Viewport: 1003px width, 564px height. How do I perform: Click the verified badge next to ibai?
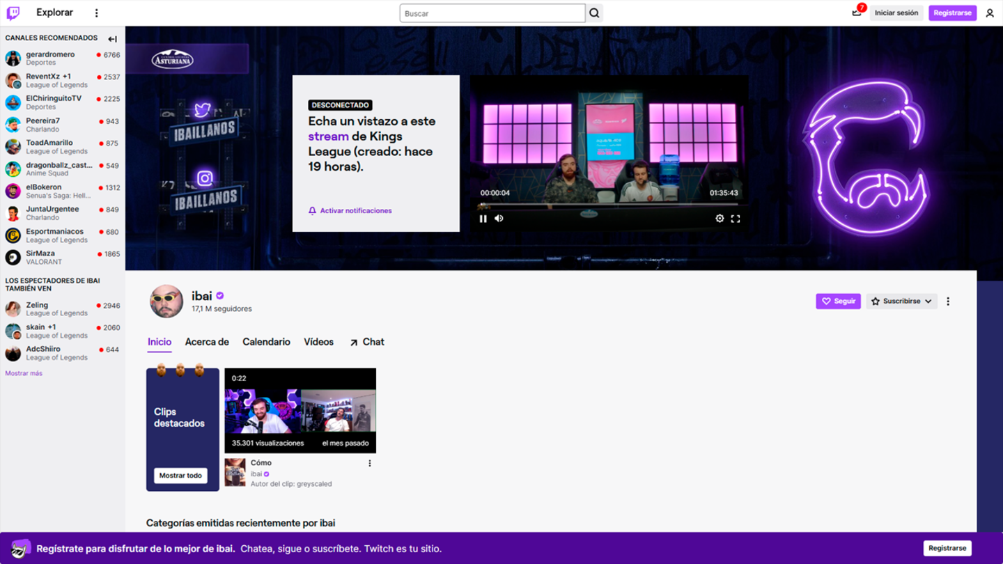click(220, 296)
